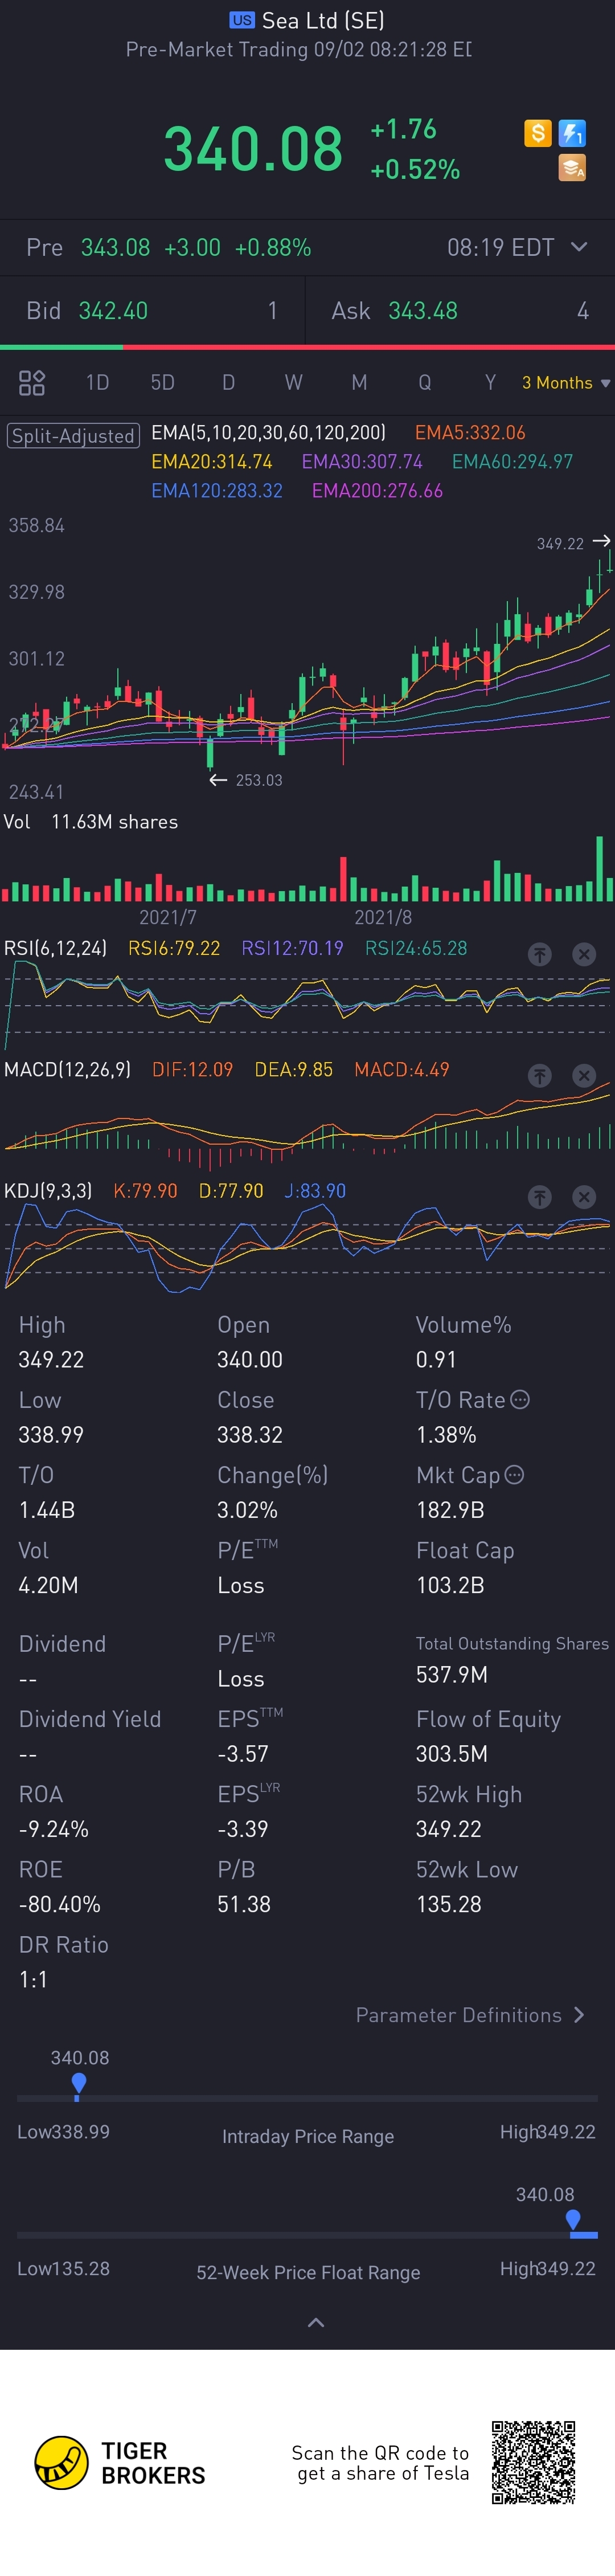615x2576 pixels.
Task: Close the RSI indicator panel
Action: tap(584, 954)
